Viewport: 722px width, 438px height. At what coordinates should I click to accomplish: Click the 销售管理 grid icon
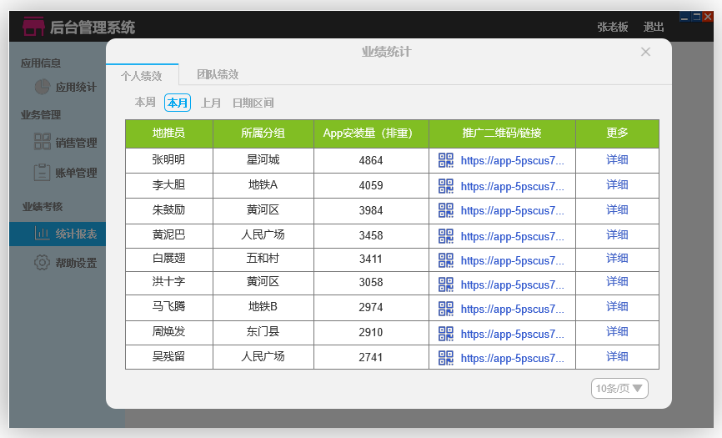click(x=43, y=141)
